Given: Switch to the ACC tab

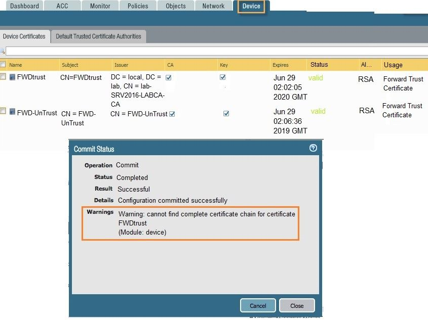Looking at the screenshot, I should point(62,6).
